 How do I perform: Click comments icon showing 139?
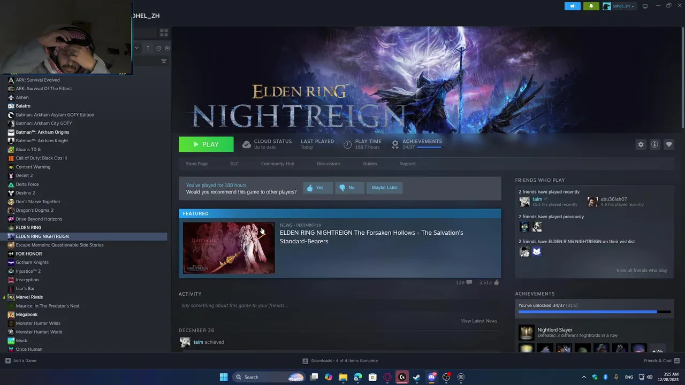pos(469,282)
